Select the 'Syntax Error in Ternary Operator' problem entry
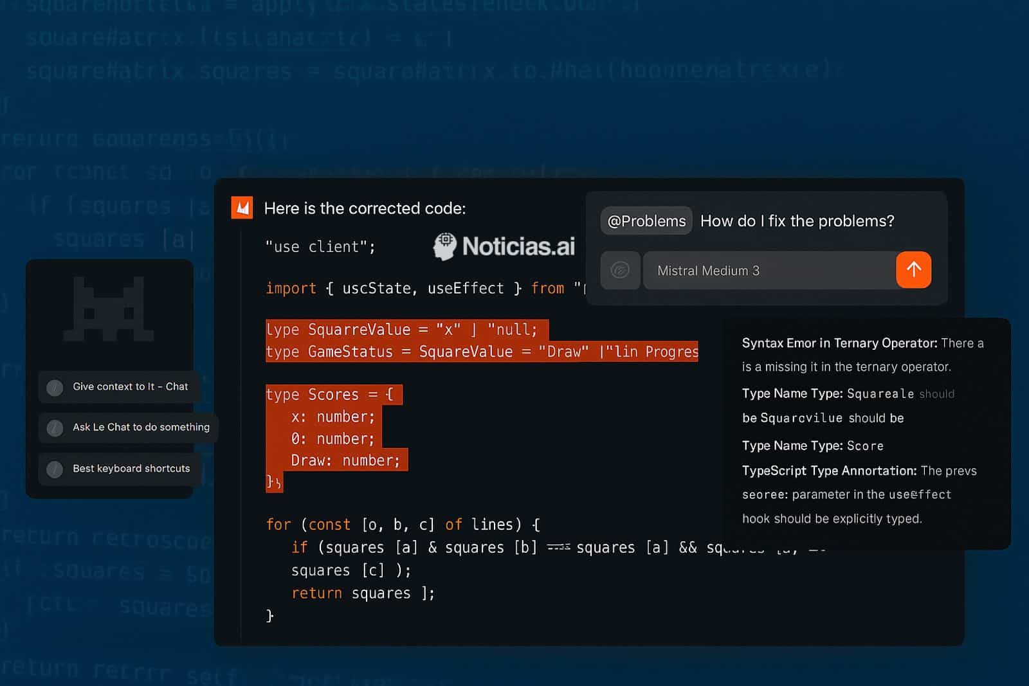 [x=839, y=343]
